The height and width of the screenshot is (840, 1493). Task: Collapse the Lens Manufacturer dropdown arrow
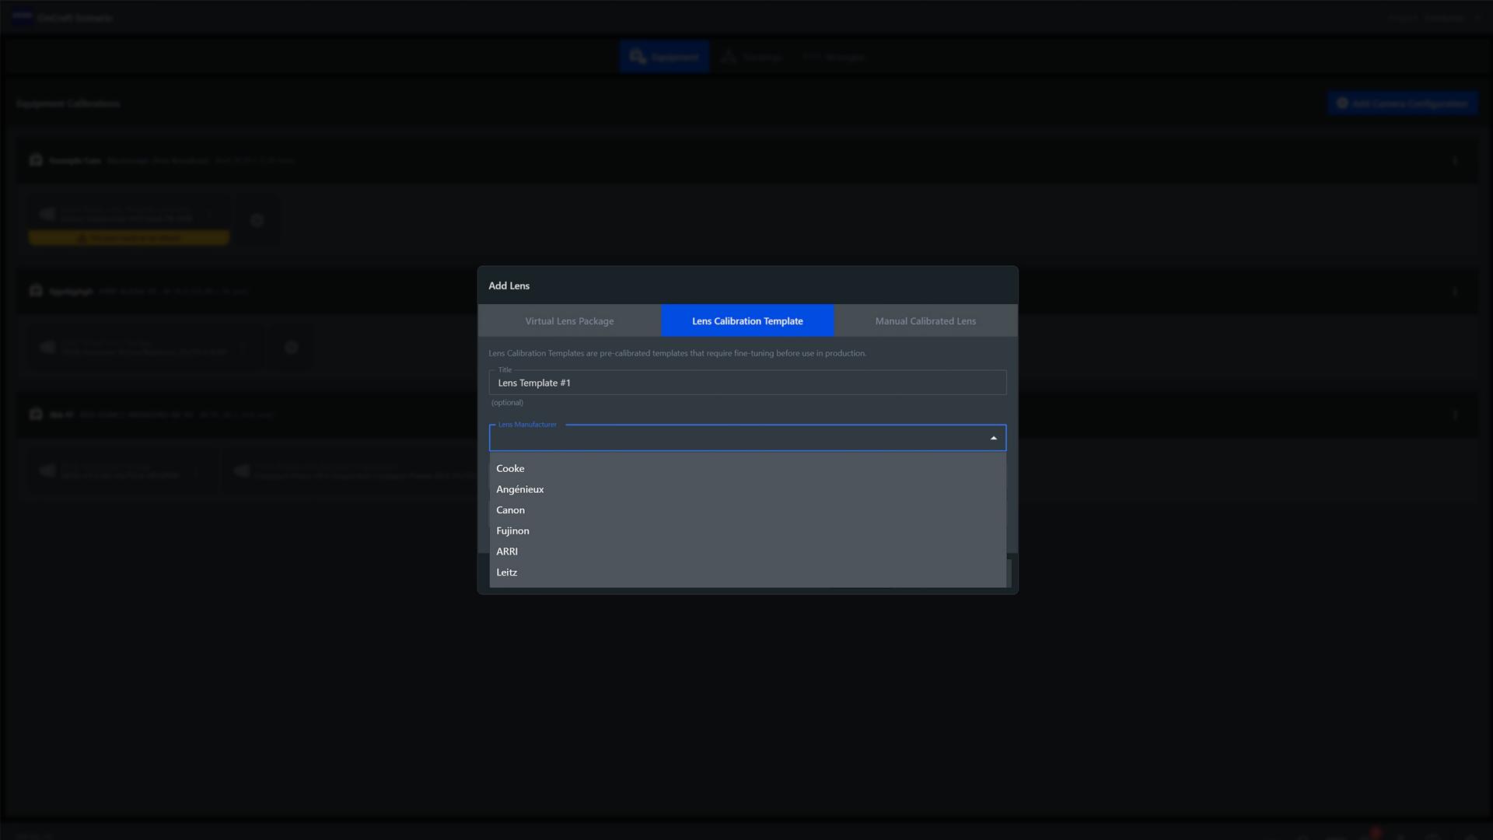(x=993, y=439)
